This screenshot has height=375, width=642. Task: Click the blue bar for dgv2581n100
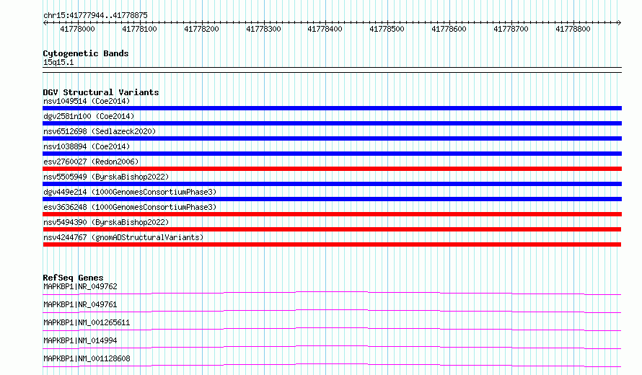pos(332,123)
